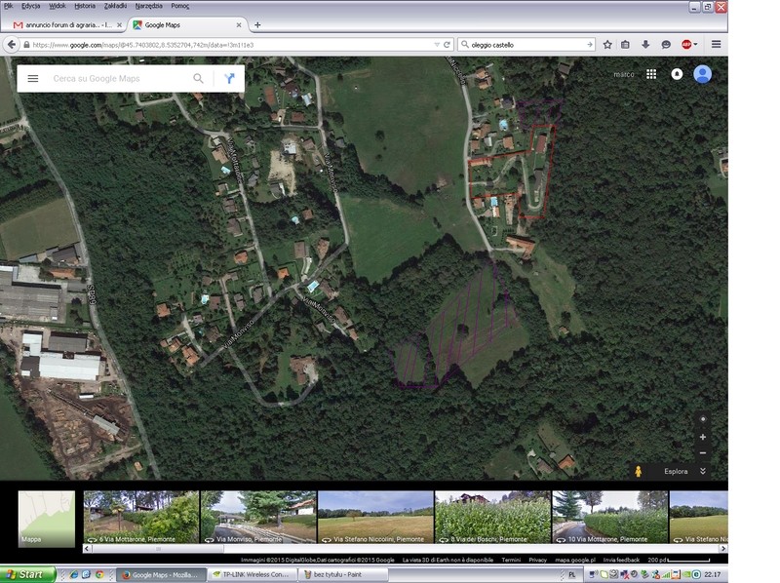Image resolution: width=780 pixels, height=583 pixels.
Task: Click the search magnifier in Google Maps
Action: point(199,79)
